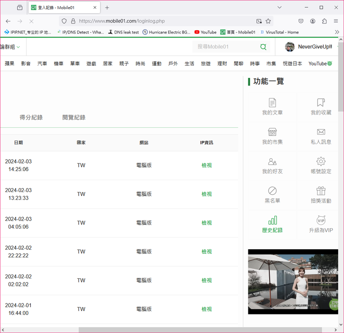The height and width of the screenshot is (333, 344).
Task: Click the vertical page scrollbar
Action: tap(341, 77)
